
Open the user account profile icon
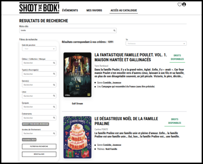click(184, 5)
